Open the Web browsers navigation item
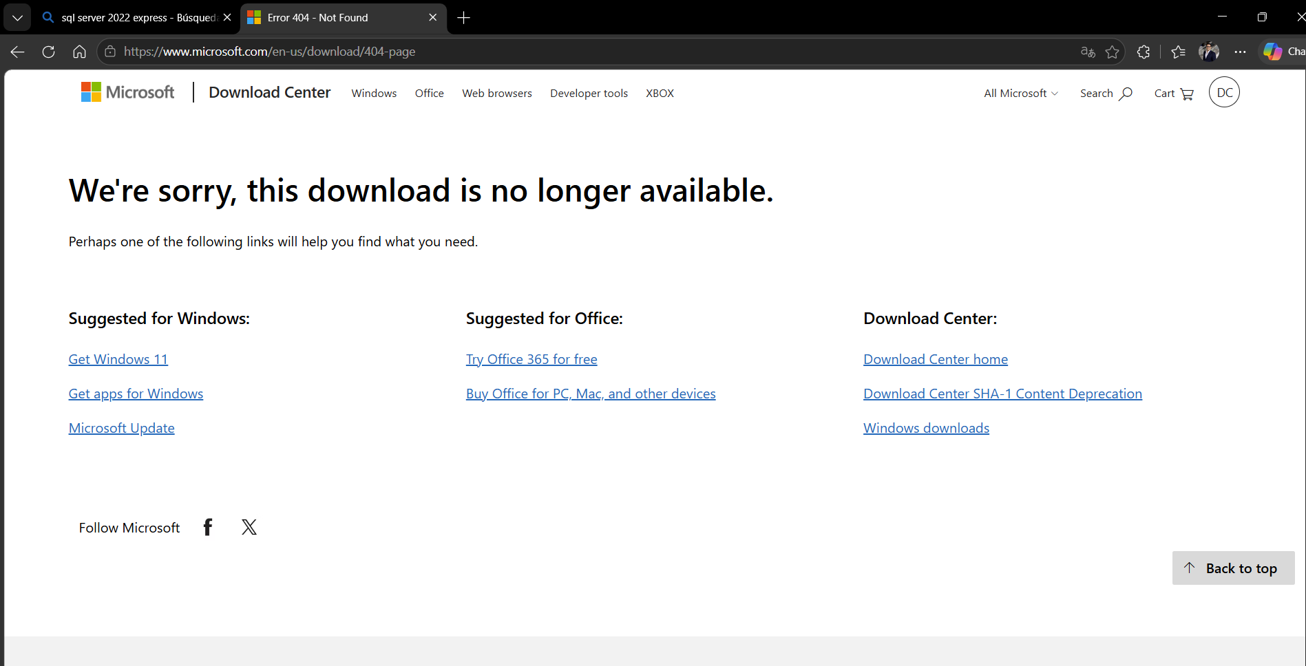The image size is (1306, 666). (497, 94)
